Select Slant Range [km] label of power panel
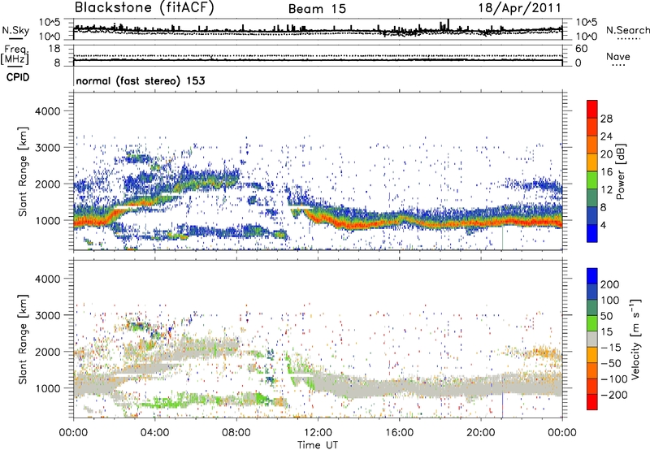Screen dimensions: 650x450 23,171
